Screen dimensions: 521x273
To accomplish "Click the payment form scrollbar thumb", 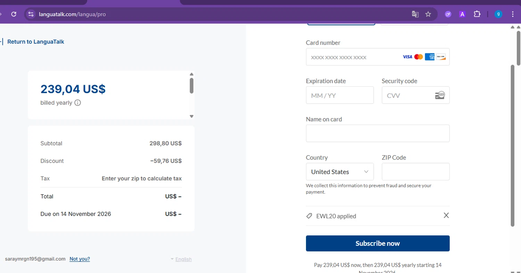I will click(x=512, y=146).
